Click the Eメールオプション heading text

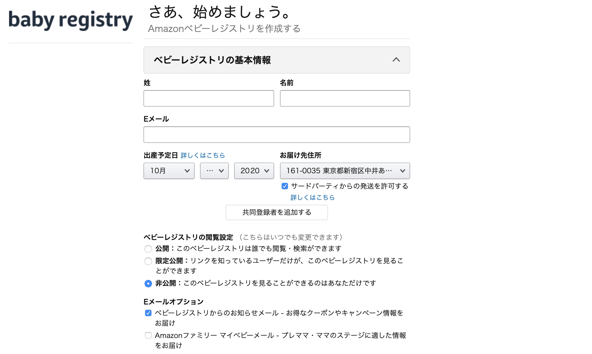(x=174, y=302)
